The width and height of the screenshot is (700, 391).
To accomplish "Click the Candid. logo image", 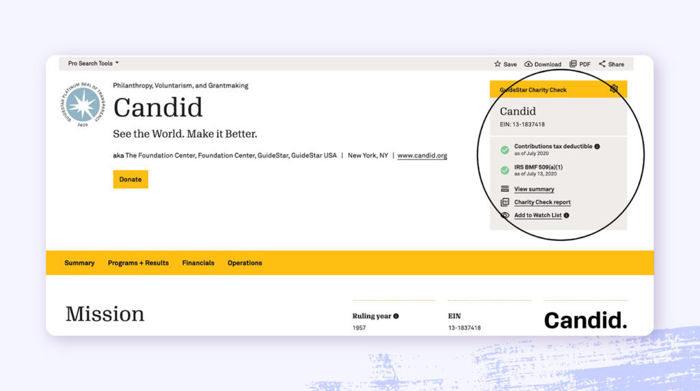I will (585, 320).
